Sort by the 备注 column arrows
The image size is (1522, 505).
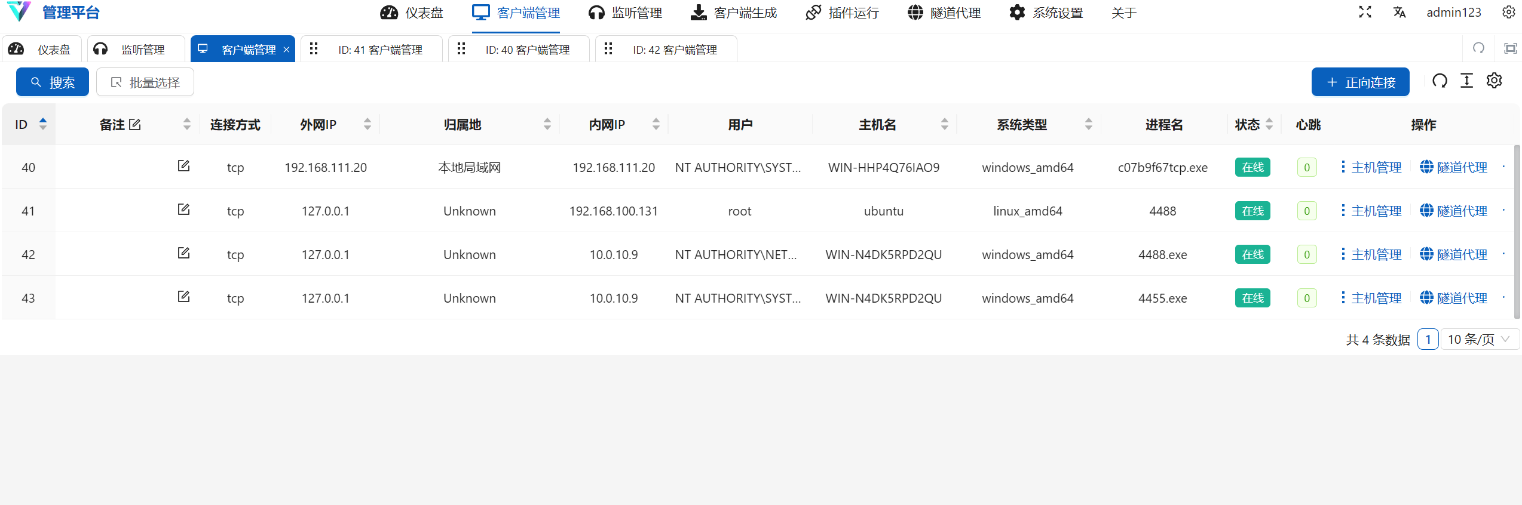(x=187, y=124)
